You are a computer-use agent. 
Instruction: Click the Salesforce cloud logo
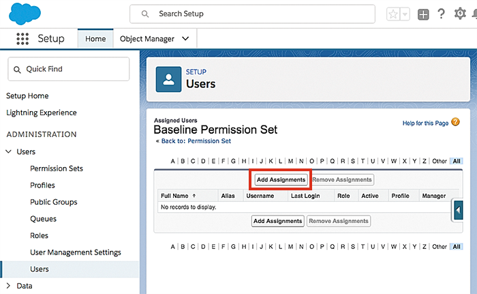coord(25,14)
